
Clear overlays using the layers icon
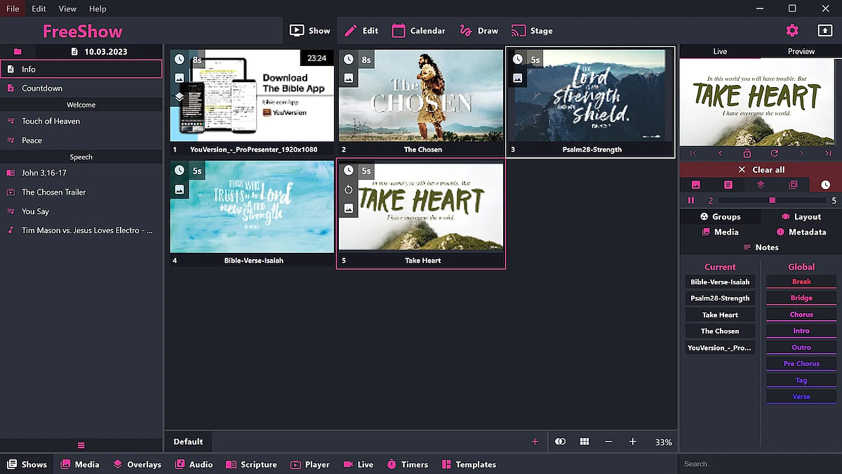point(761,185)
